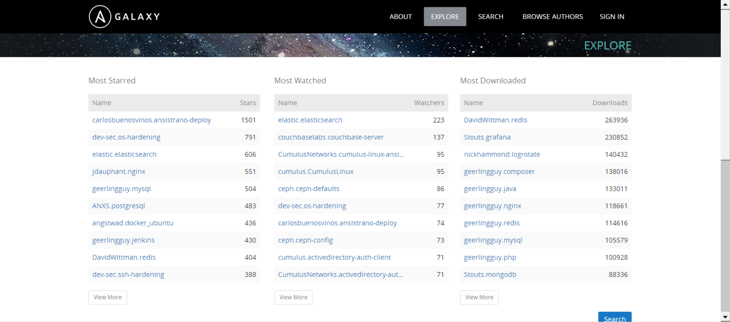Open the geerlingguy.java role
Image resolution: width=730 pixels, height=322 pixels.
pos(490,188)
